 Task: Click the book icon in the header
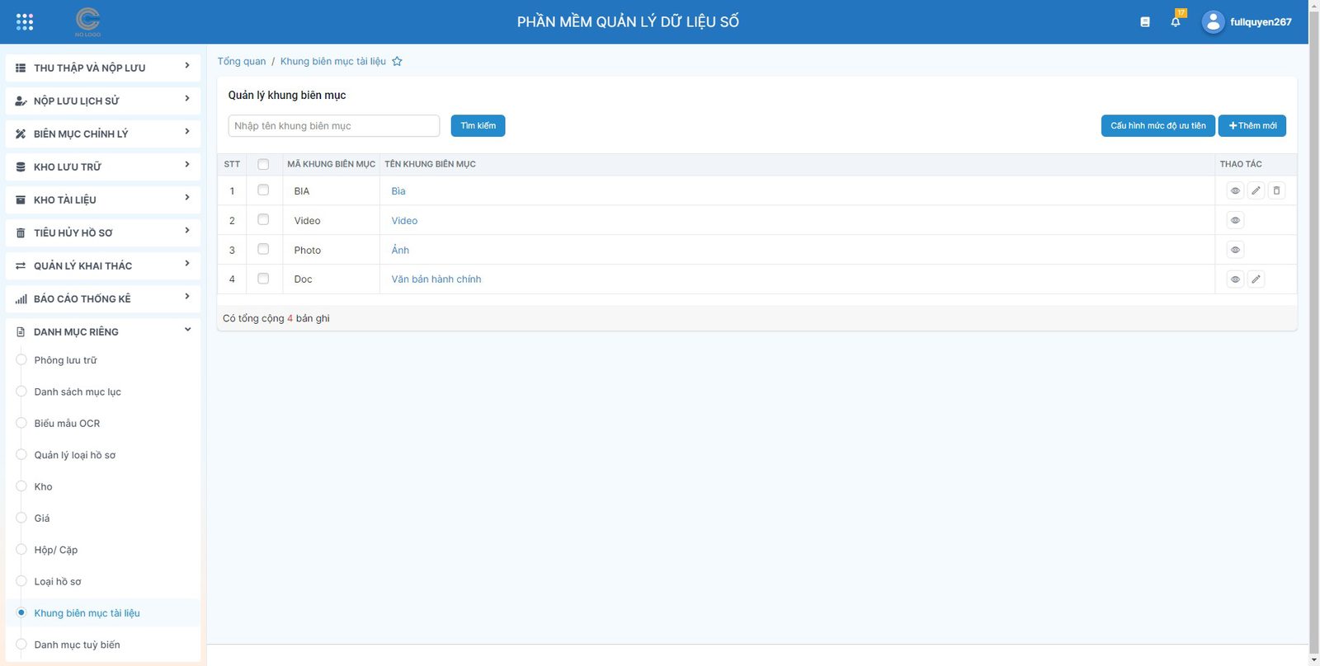point(1145,22)
